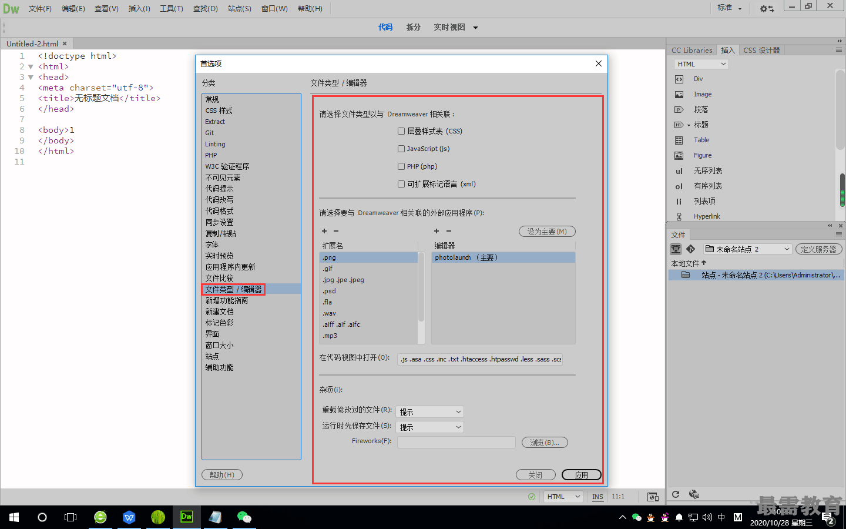The image size is (846, 529).
Task: Remove extension with minus icon
Action: coord(336,231)
